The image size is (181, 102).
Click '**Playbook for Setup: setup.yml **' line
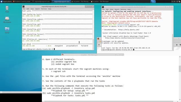click(70, 91)
